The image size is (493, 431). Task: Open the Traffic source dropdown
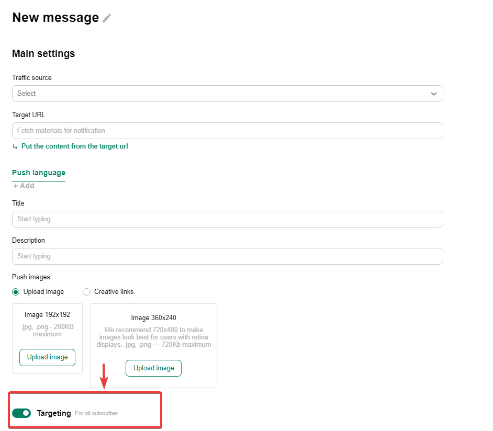tap(227, 94)
